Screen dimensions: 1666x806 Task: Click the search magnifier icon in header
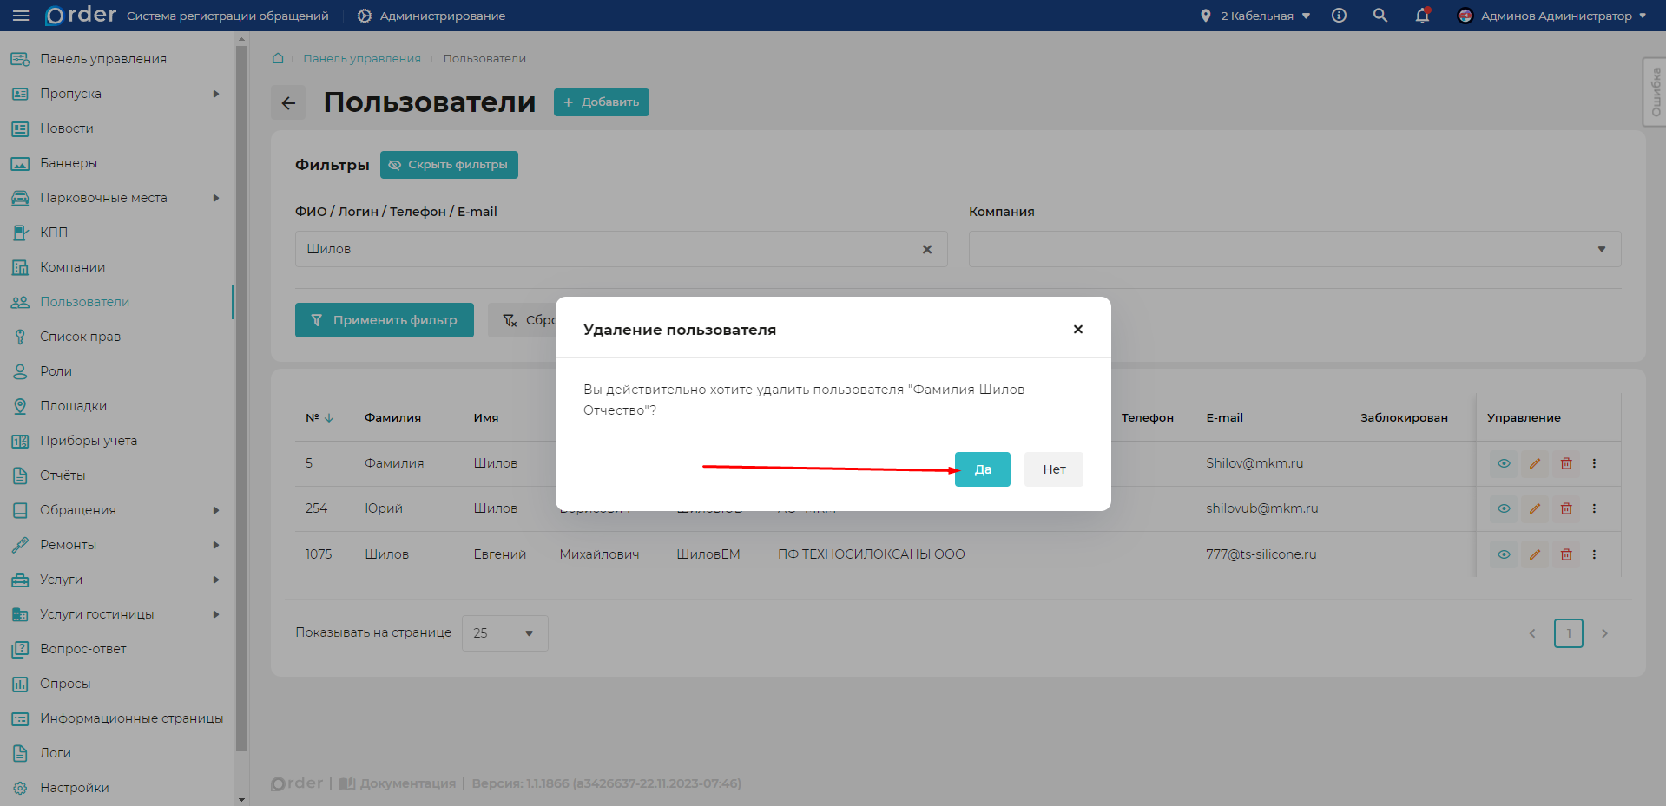tap(1380, 16)
